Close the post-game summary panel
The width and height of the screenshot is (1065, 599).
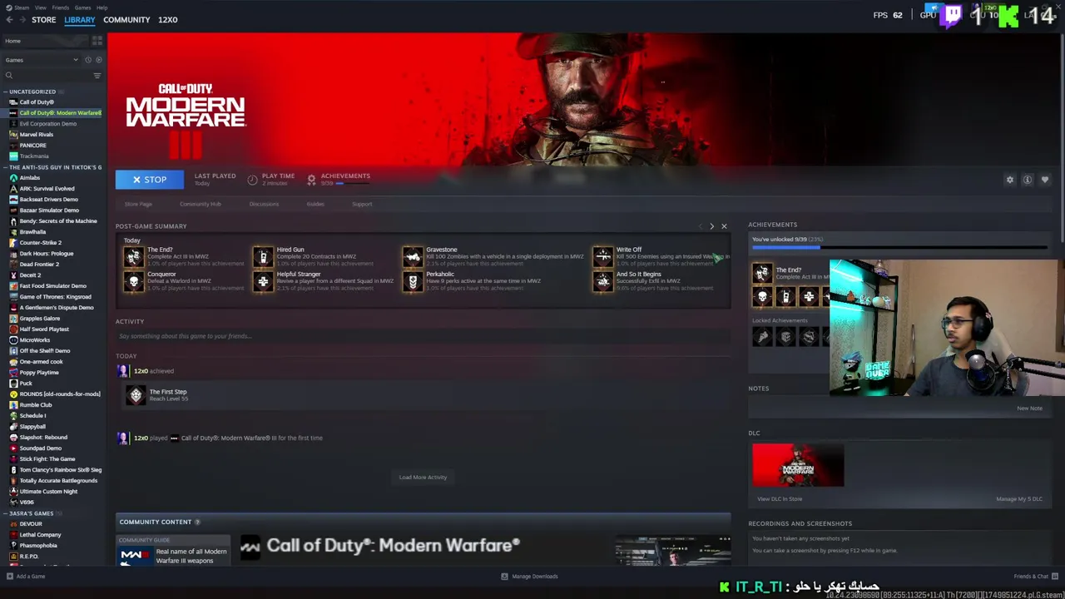pyautogui.click(x=724, y=226)
